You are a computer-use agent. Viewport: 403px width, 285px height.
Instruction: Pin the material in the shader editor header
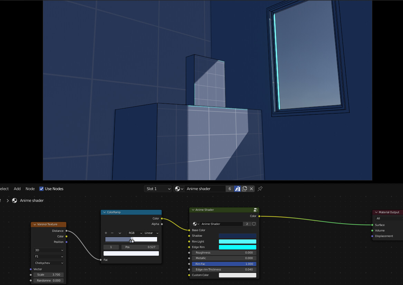click(260, 189)
